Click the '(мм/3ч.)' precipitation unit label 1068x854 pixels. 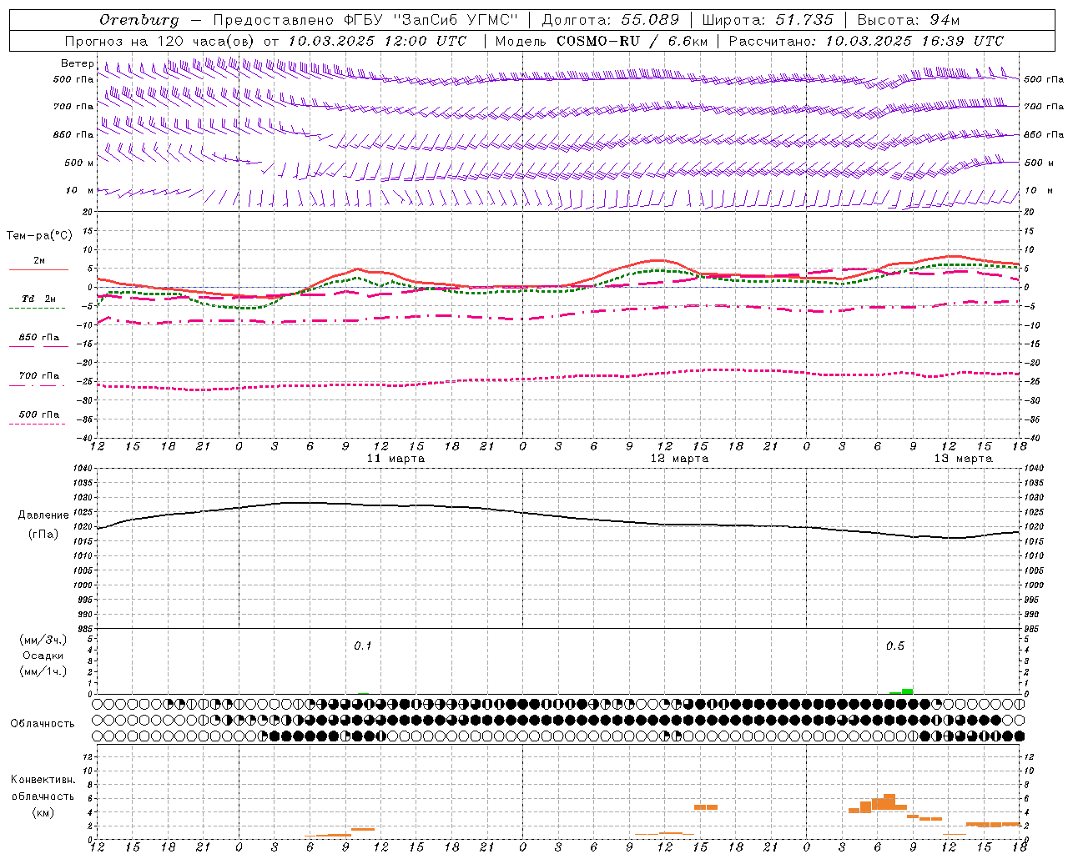pyautogui.click(x=43, y=640)
